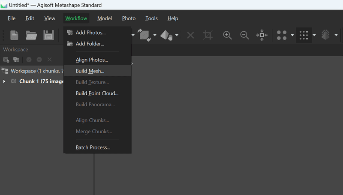Click the Open project folder icon
Image resolution: width=343 pixels, height=195 pixels.
click(31, 35)
